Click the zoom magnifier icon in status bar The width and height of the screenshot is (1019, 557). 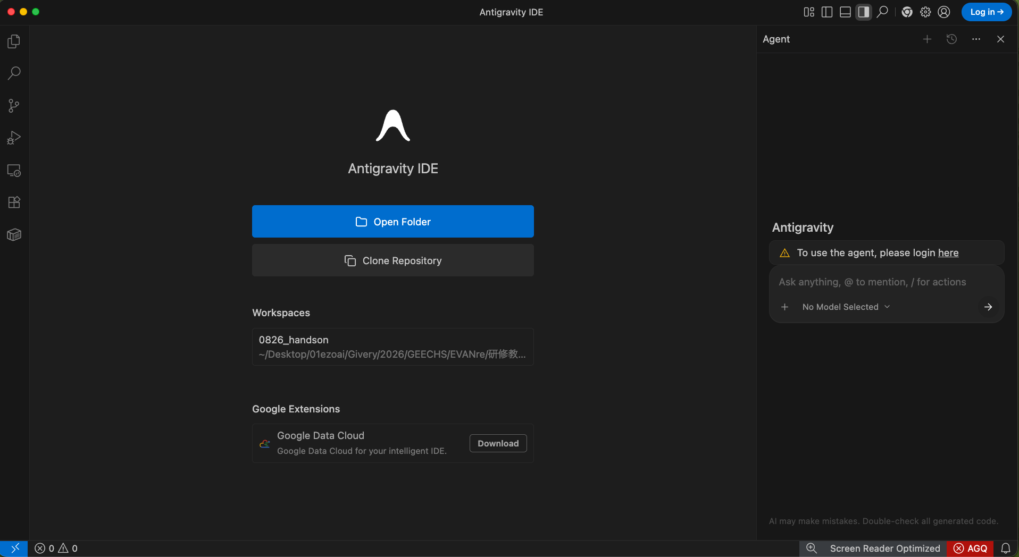click(811, 548)
